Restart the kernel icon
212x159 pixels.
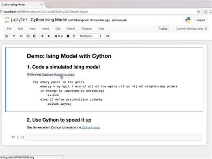[74, 36]
